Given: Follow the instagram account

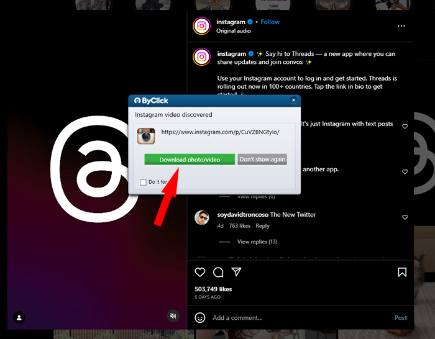Looking at the screenshot, I should (270, 22).
